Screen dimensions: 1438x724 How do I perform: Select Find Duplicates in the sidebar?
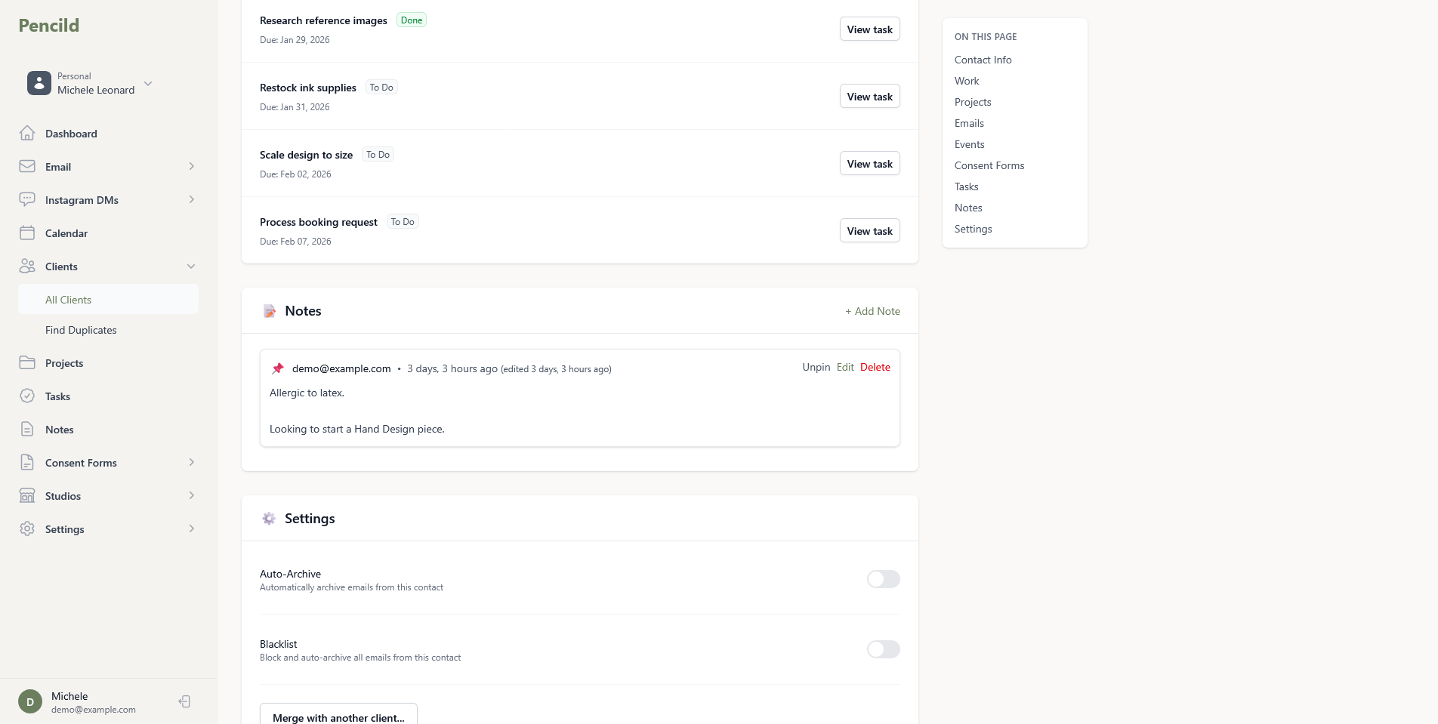(81, 330)
